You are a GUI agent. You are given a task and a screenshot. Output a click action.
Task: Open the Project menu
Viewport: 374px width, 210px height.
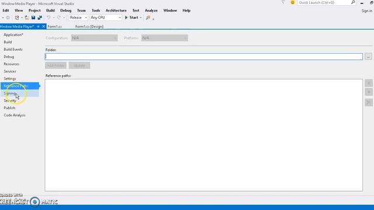[34, 10]
